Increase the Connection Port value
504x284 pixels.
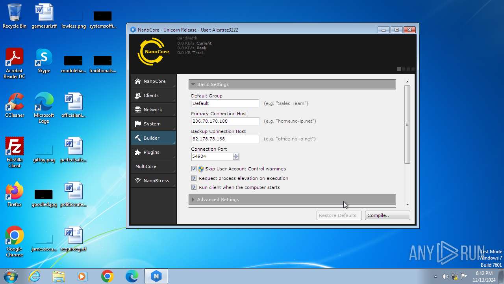pyautogui.click(x=236, y=155)
